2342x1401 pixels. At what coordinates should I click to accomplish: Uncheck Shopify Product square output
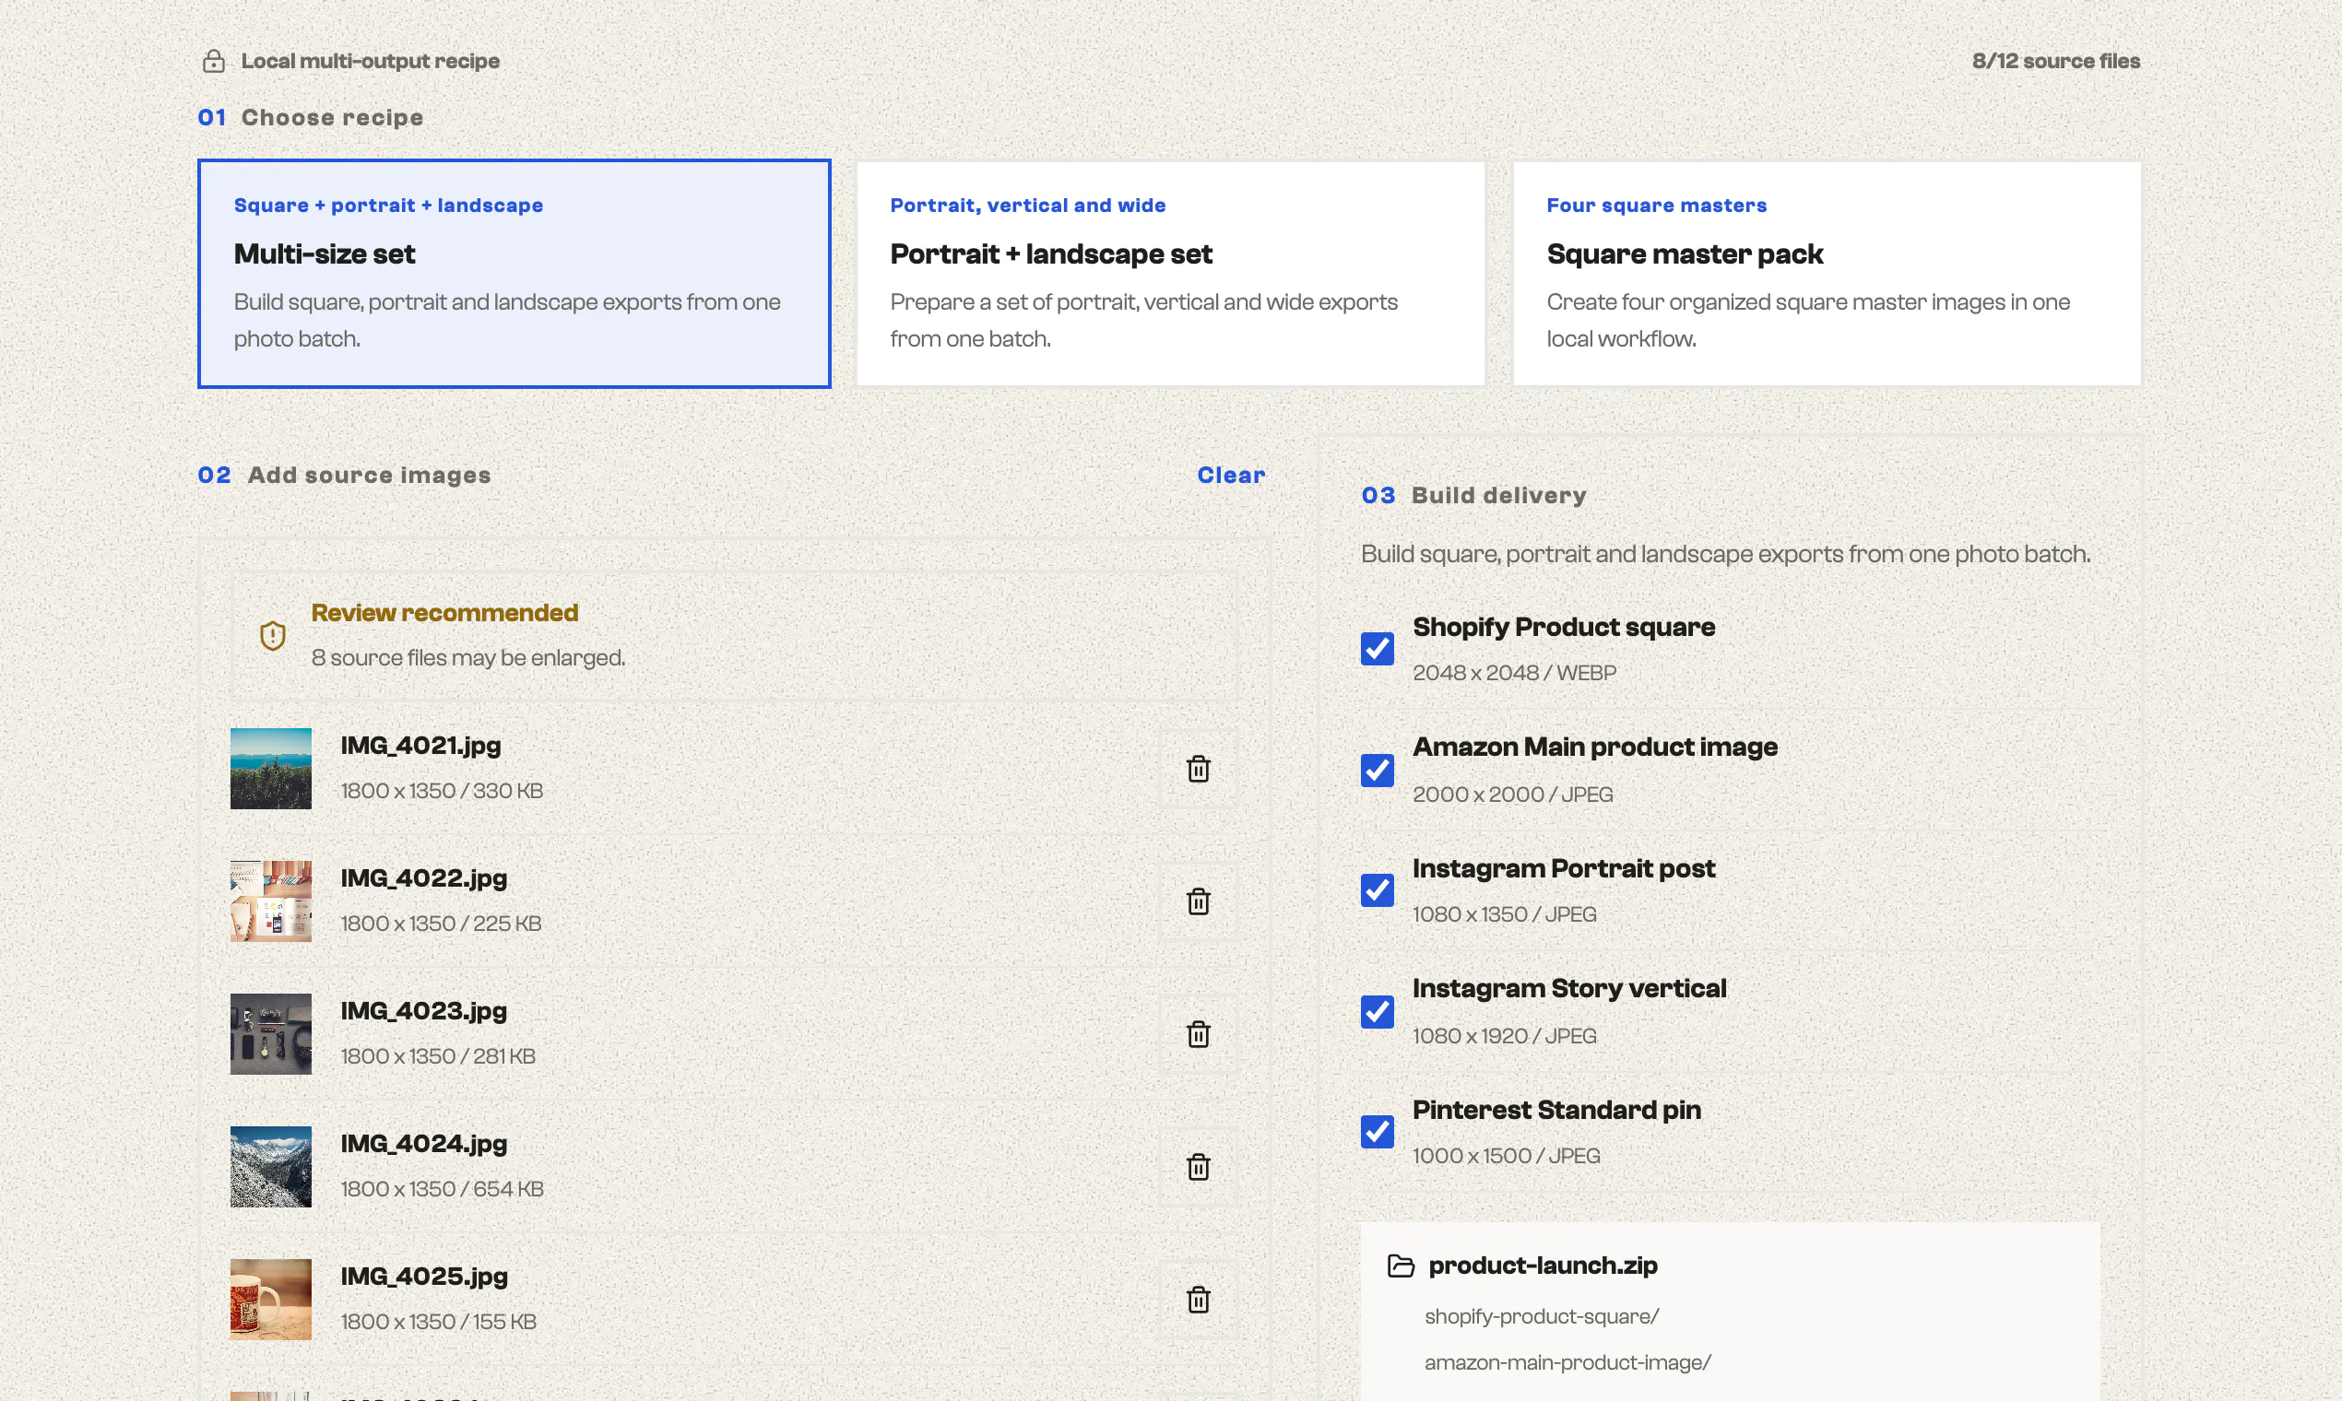(x=1377, y=650)
